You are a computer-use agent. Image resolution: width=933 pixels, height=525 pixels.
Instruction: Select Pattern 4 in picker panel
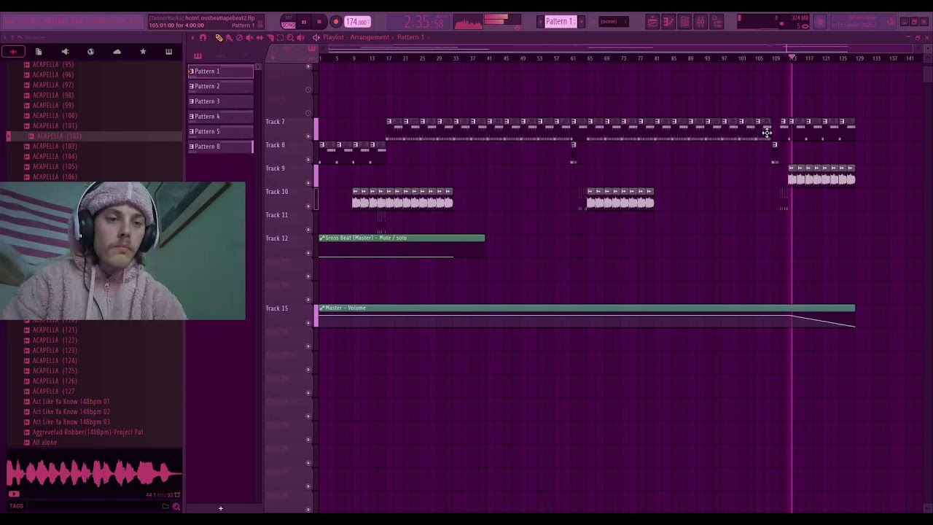pos(221,116)
